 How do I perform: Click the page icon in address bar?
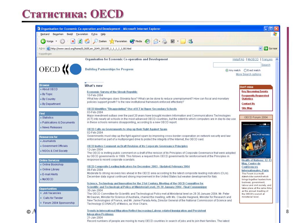pyautogui.click(x=48, y=48)
